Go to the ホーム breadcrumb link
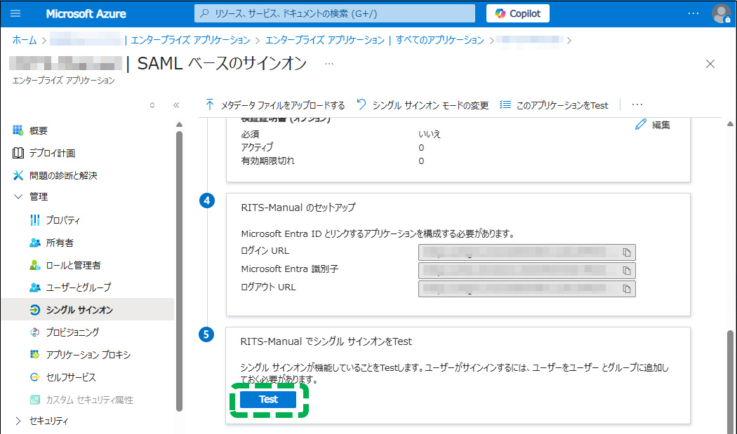Screen dimensions: 737x434 25,41
